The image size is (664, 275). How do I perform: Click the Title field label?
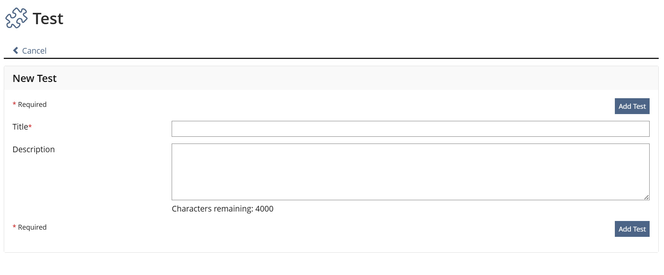point(20,127)
